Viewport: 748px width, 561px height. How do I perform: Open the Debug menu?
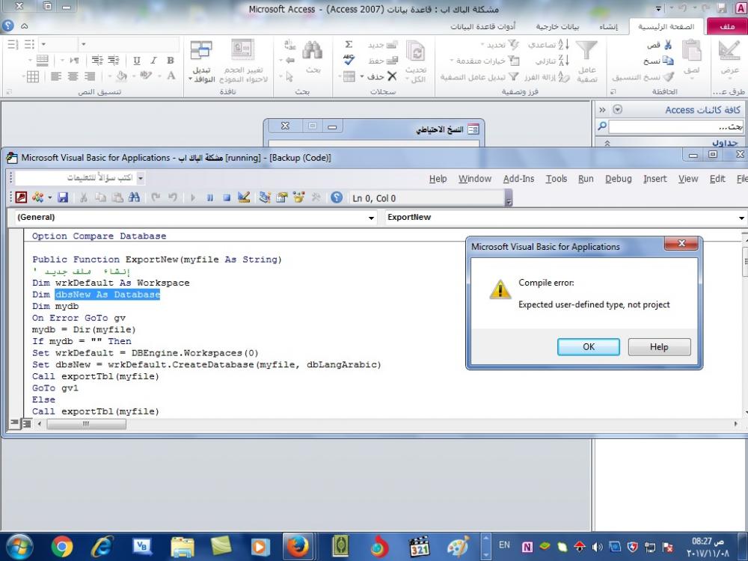click(x=619, y=179)
